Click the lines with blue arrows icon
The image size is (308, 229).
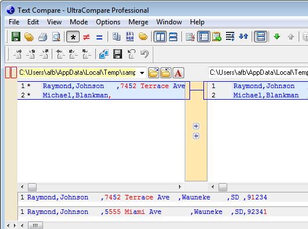[x=230, y=37]
